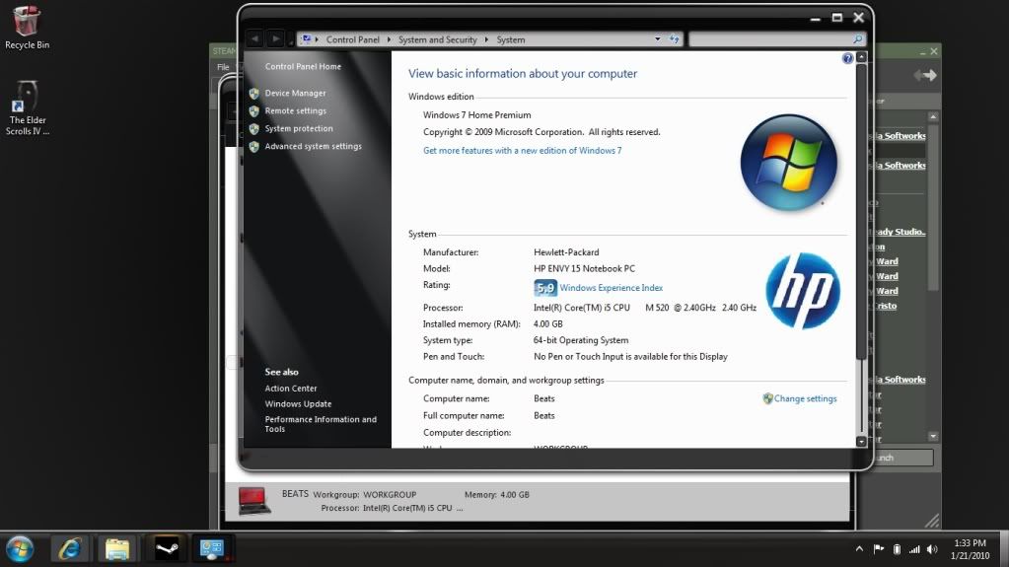Expand the breadcrumb arrow after Control Panel
The image size is (1009, 567).
[389, 39]
